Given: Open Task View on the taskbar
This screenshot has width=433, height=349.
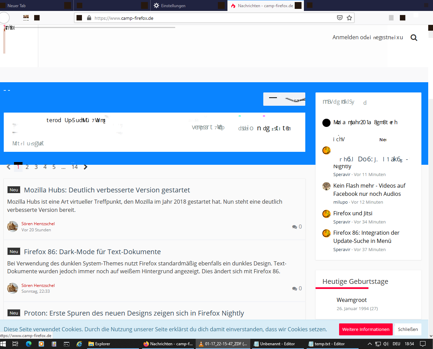Looking at the screenshot, I should click(15, 344).
